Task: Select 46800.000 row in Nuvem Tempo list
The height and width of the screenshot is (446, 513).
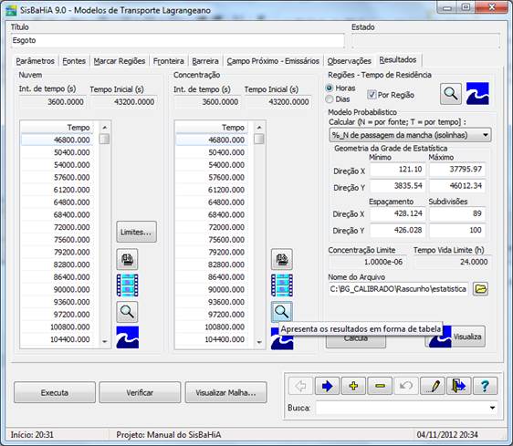Action: coord(57,140)
